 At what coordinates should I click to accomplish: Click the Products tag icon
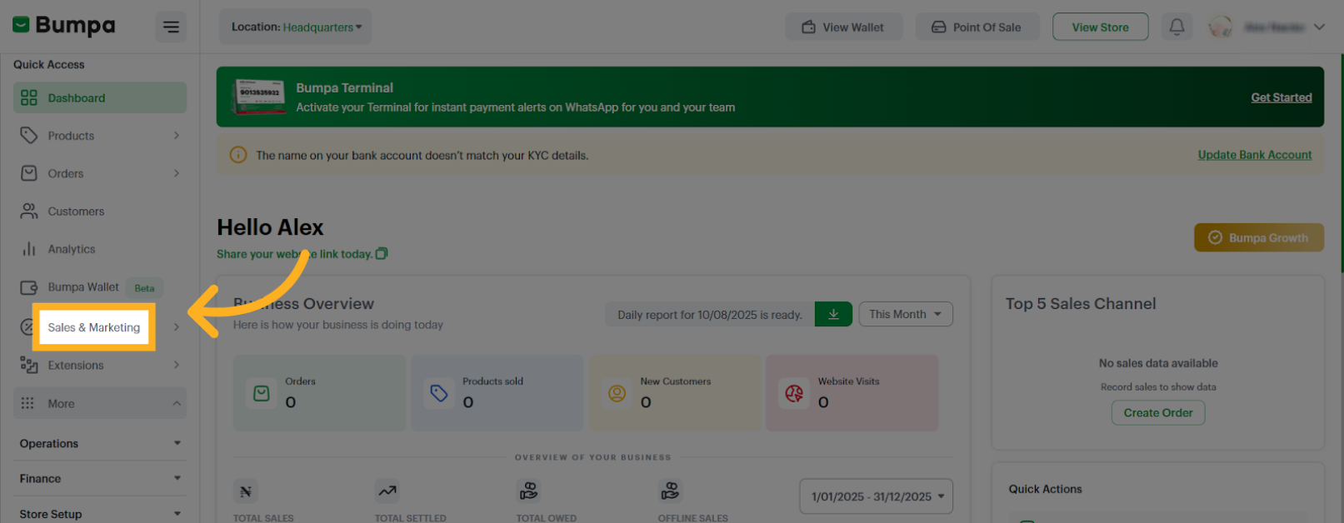click(29, 135)
